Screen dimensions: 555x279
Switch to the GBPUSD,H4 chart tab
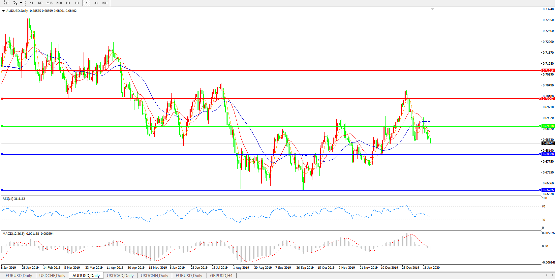(x=221, y=276)
